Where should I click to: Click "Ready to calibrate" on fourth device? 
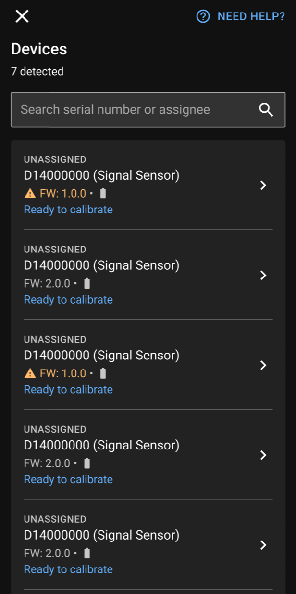click(x=68, y=479)
